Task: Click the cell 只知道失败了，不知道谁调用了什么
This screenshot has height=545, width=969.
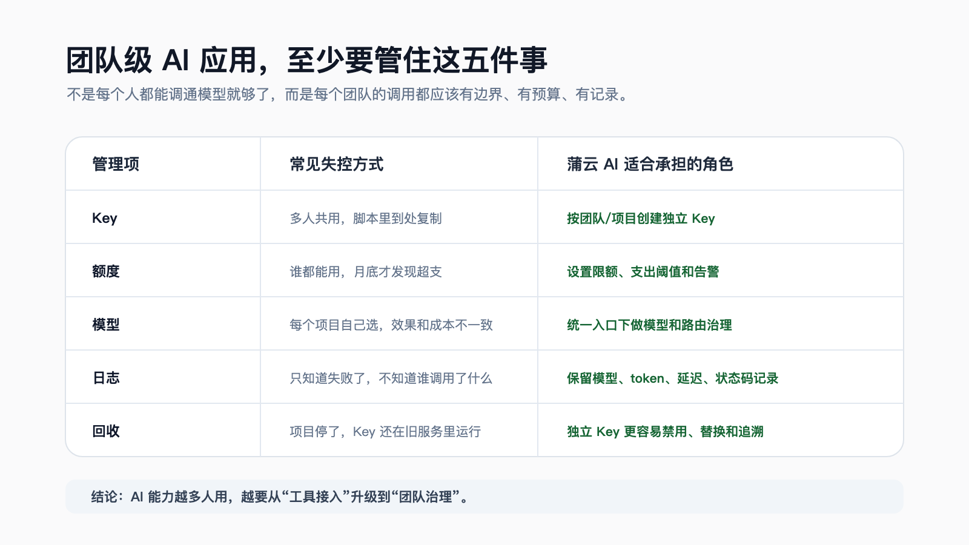Action: (391, 378)
